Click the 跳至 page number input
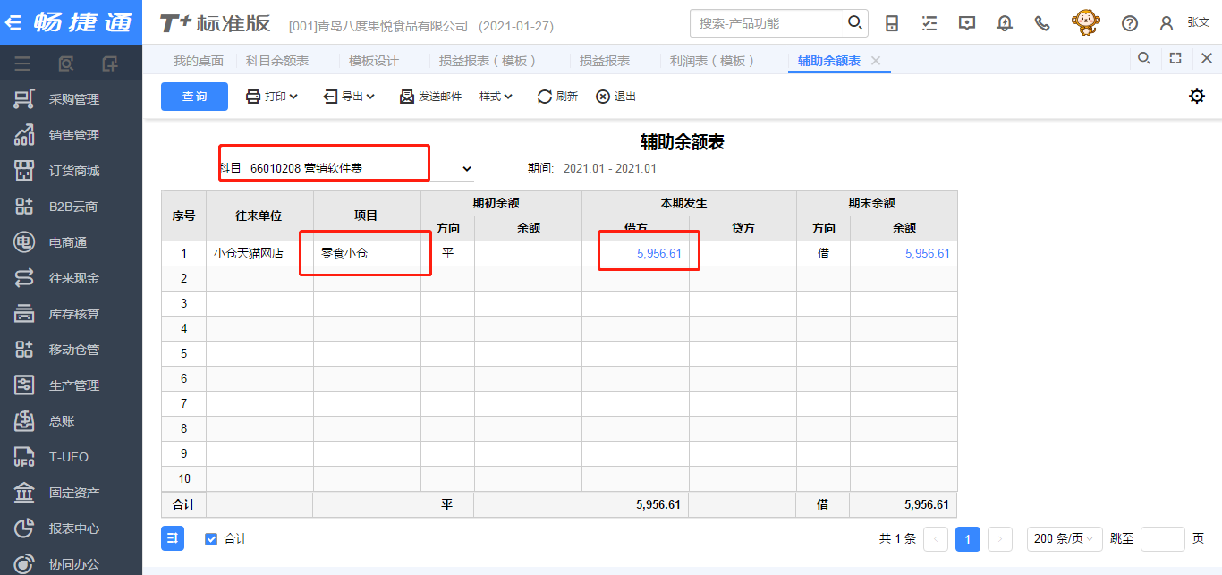The image size is (1222, 575). (x=1163, y=538)
